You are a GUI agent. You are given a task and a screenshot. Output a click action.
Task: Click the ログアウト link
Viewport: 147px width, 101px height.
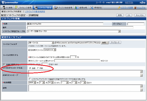[129, 2]
